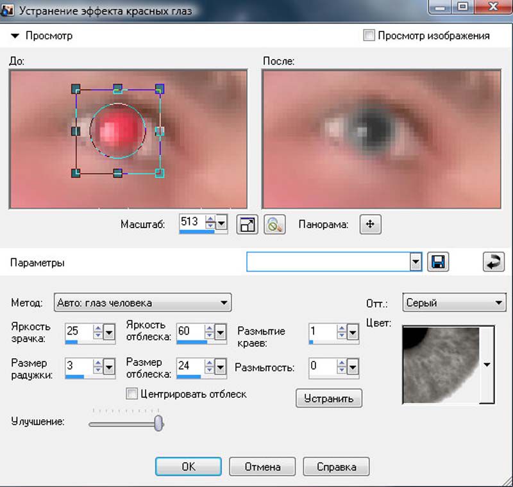Image resolution: width=513 pixels, height=487 pixels.
Task: Increase Яркость зрачка using up arrow
Action: coord(98,327)
